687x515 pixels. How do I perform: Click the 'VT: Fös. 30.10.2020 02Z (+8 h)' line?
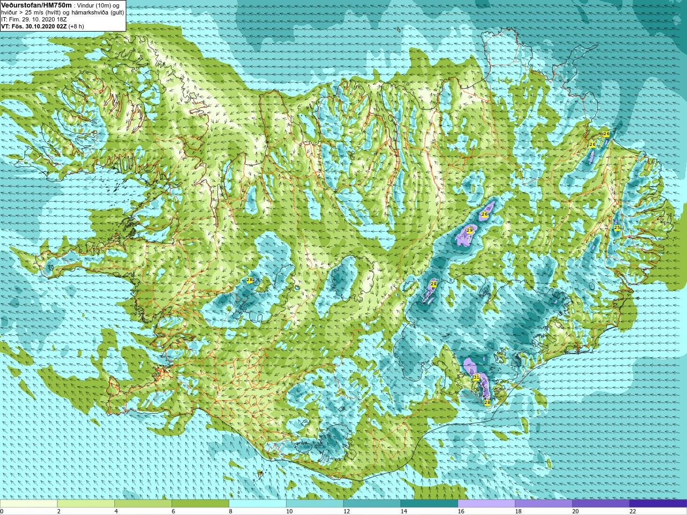[x=42, y=26]
